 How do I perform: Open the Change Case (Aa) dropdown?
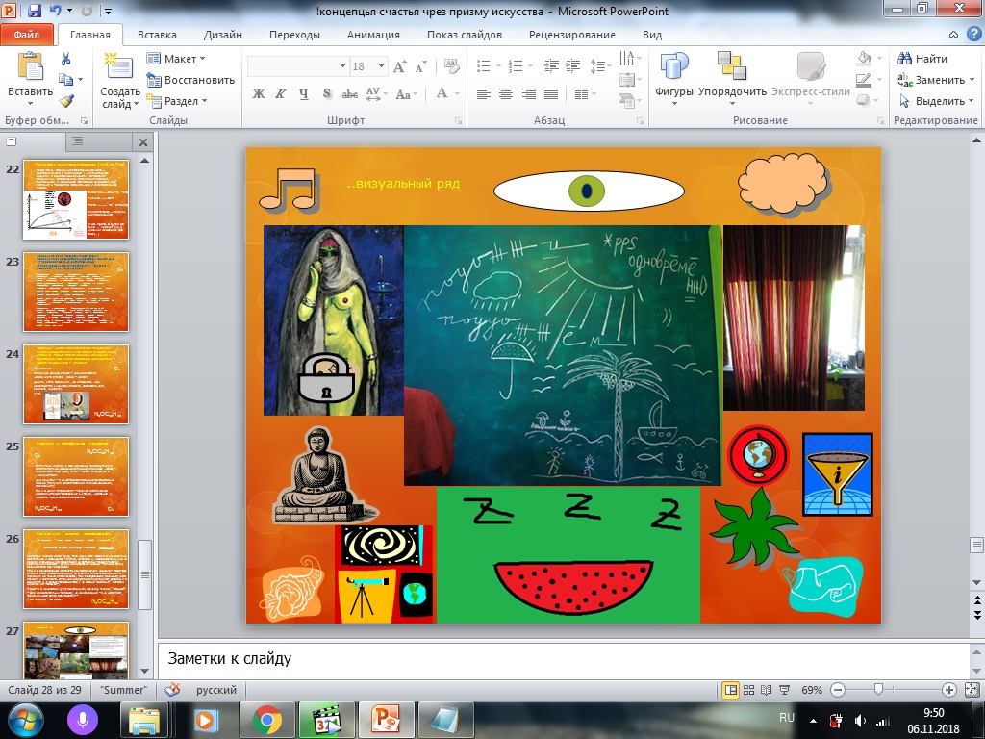(407, 94)
